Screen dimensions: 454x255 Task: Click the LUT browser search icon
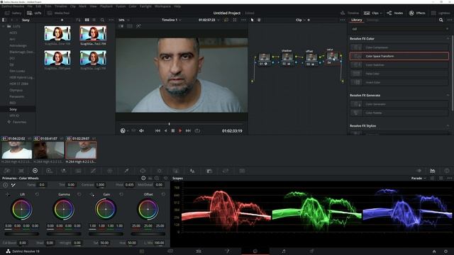pos(102,20)
